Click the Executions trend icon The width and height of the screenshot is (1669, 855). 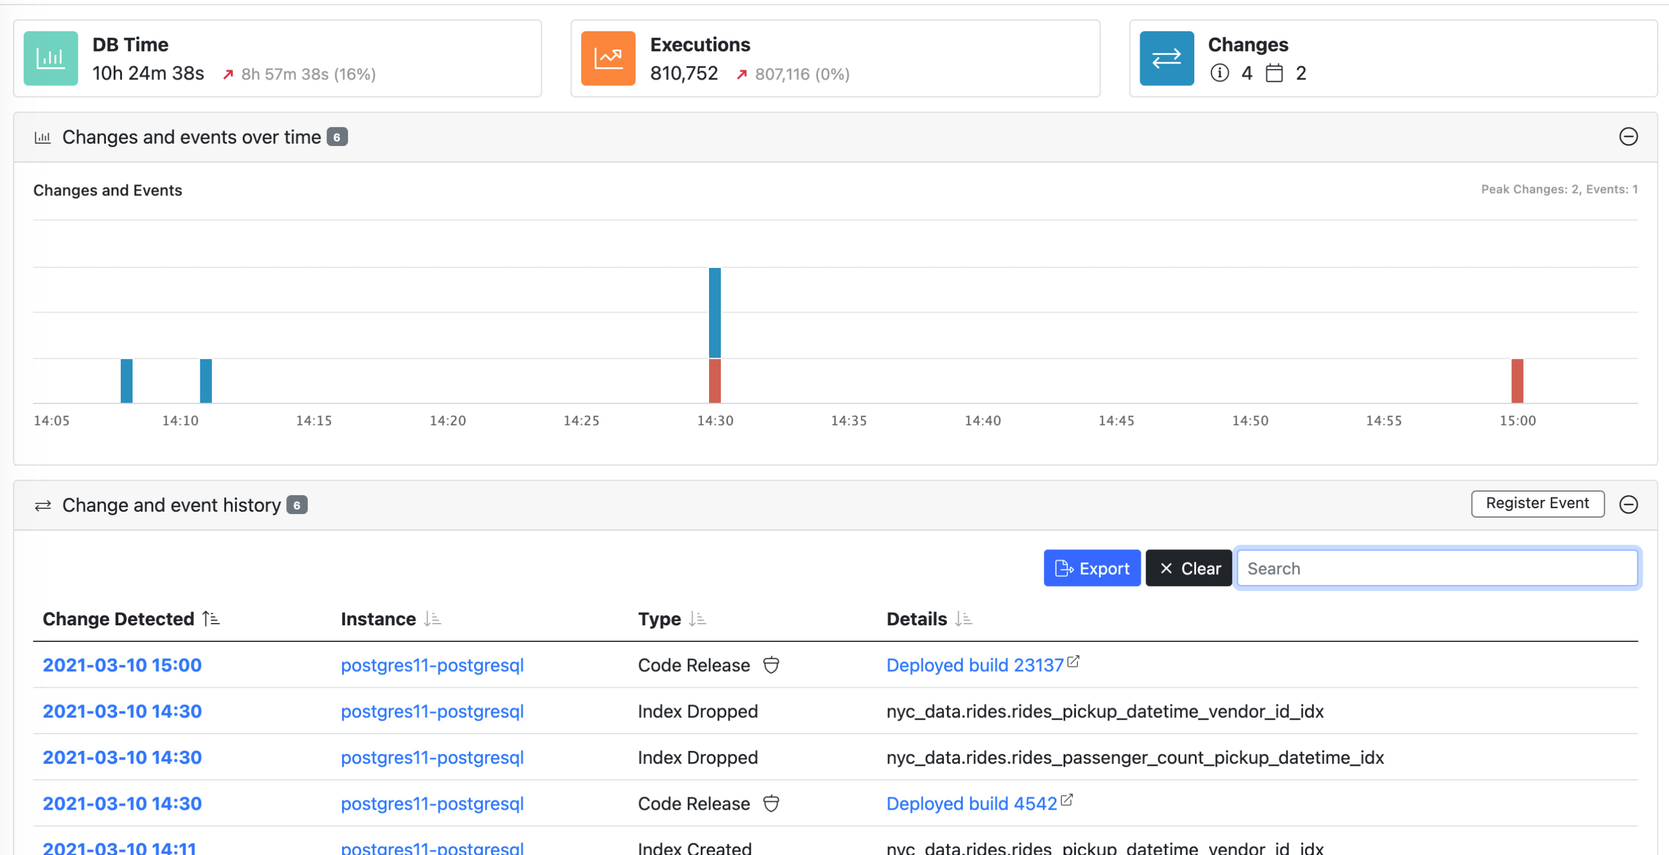[x=608, y=58]
